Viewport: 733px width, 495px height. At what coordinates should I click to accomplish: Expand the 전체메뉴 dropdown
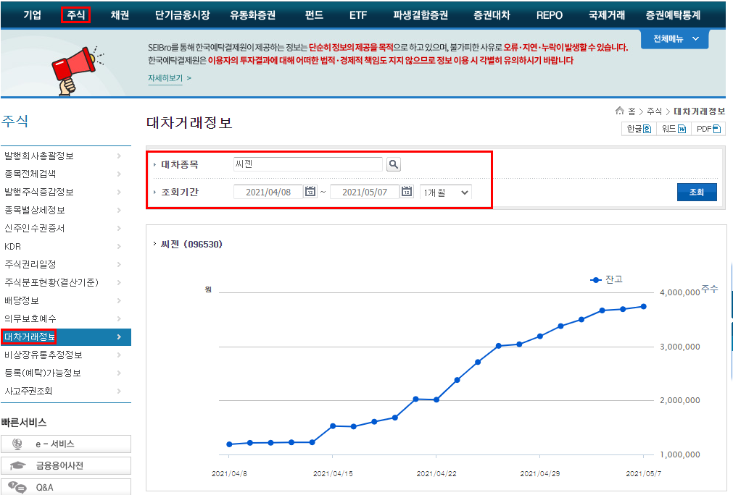[674, 39]
